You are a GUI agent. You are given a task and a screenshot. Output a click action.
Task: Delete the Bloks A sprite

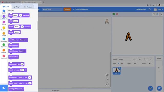click(x=120, y=68)
